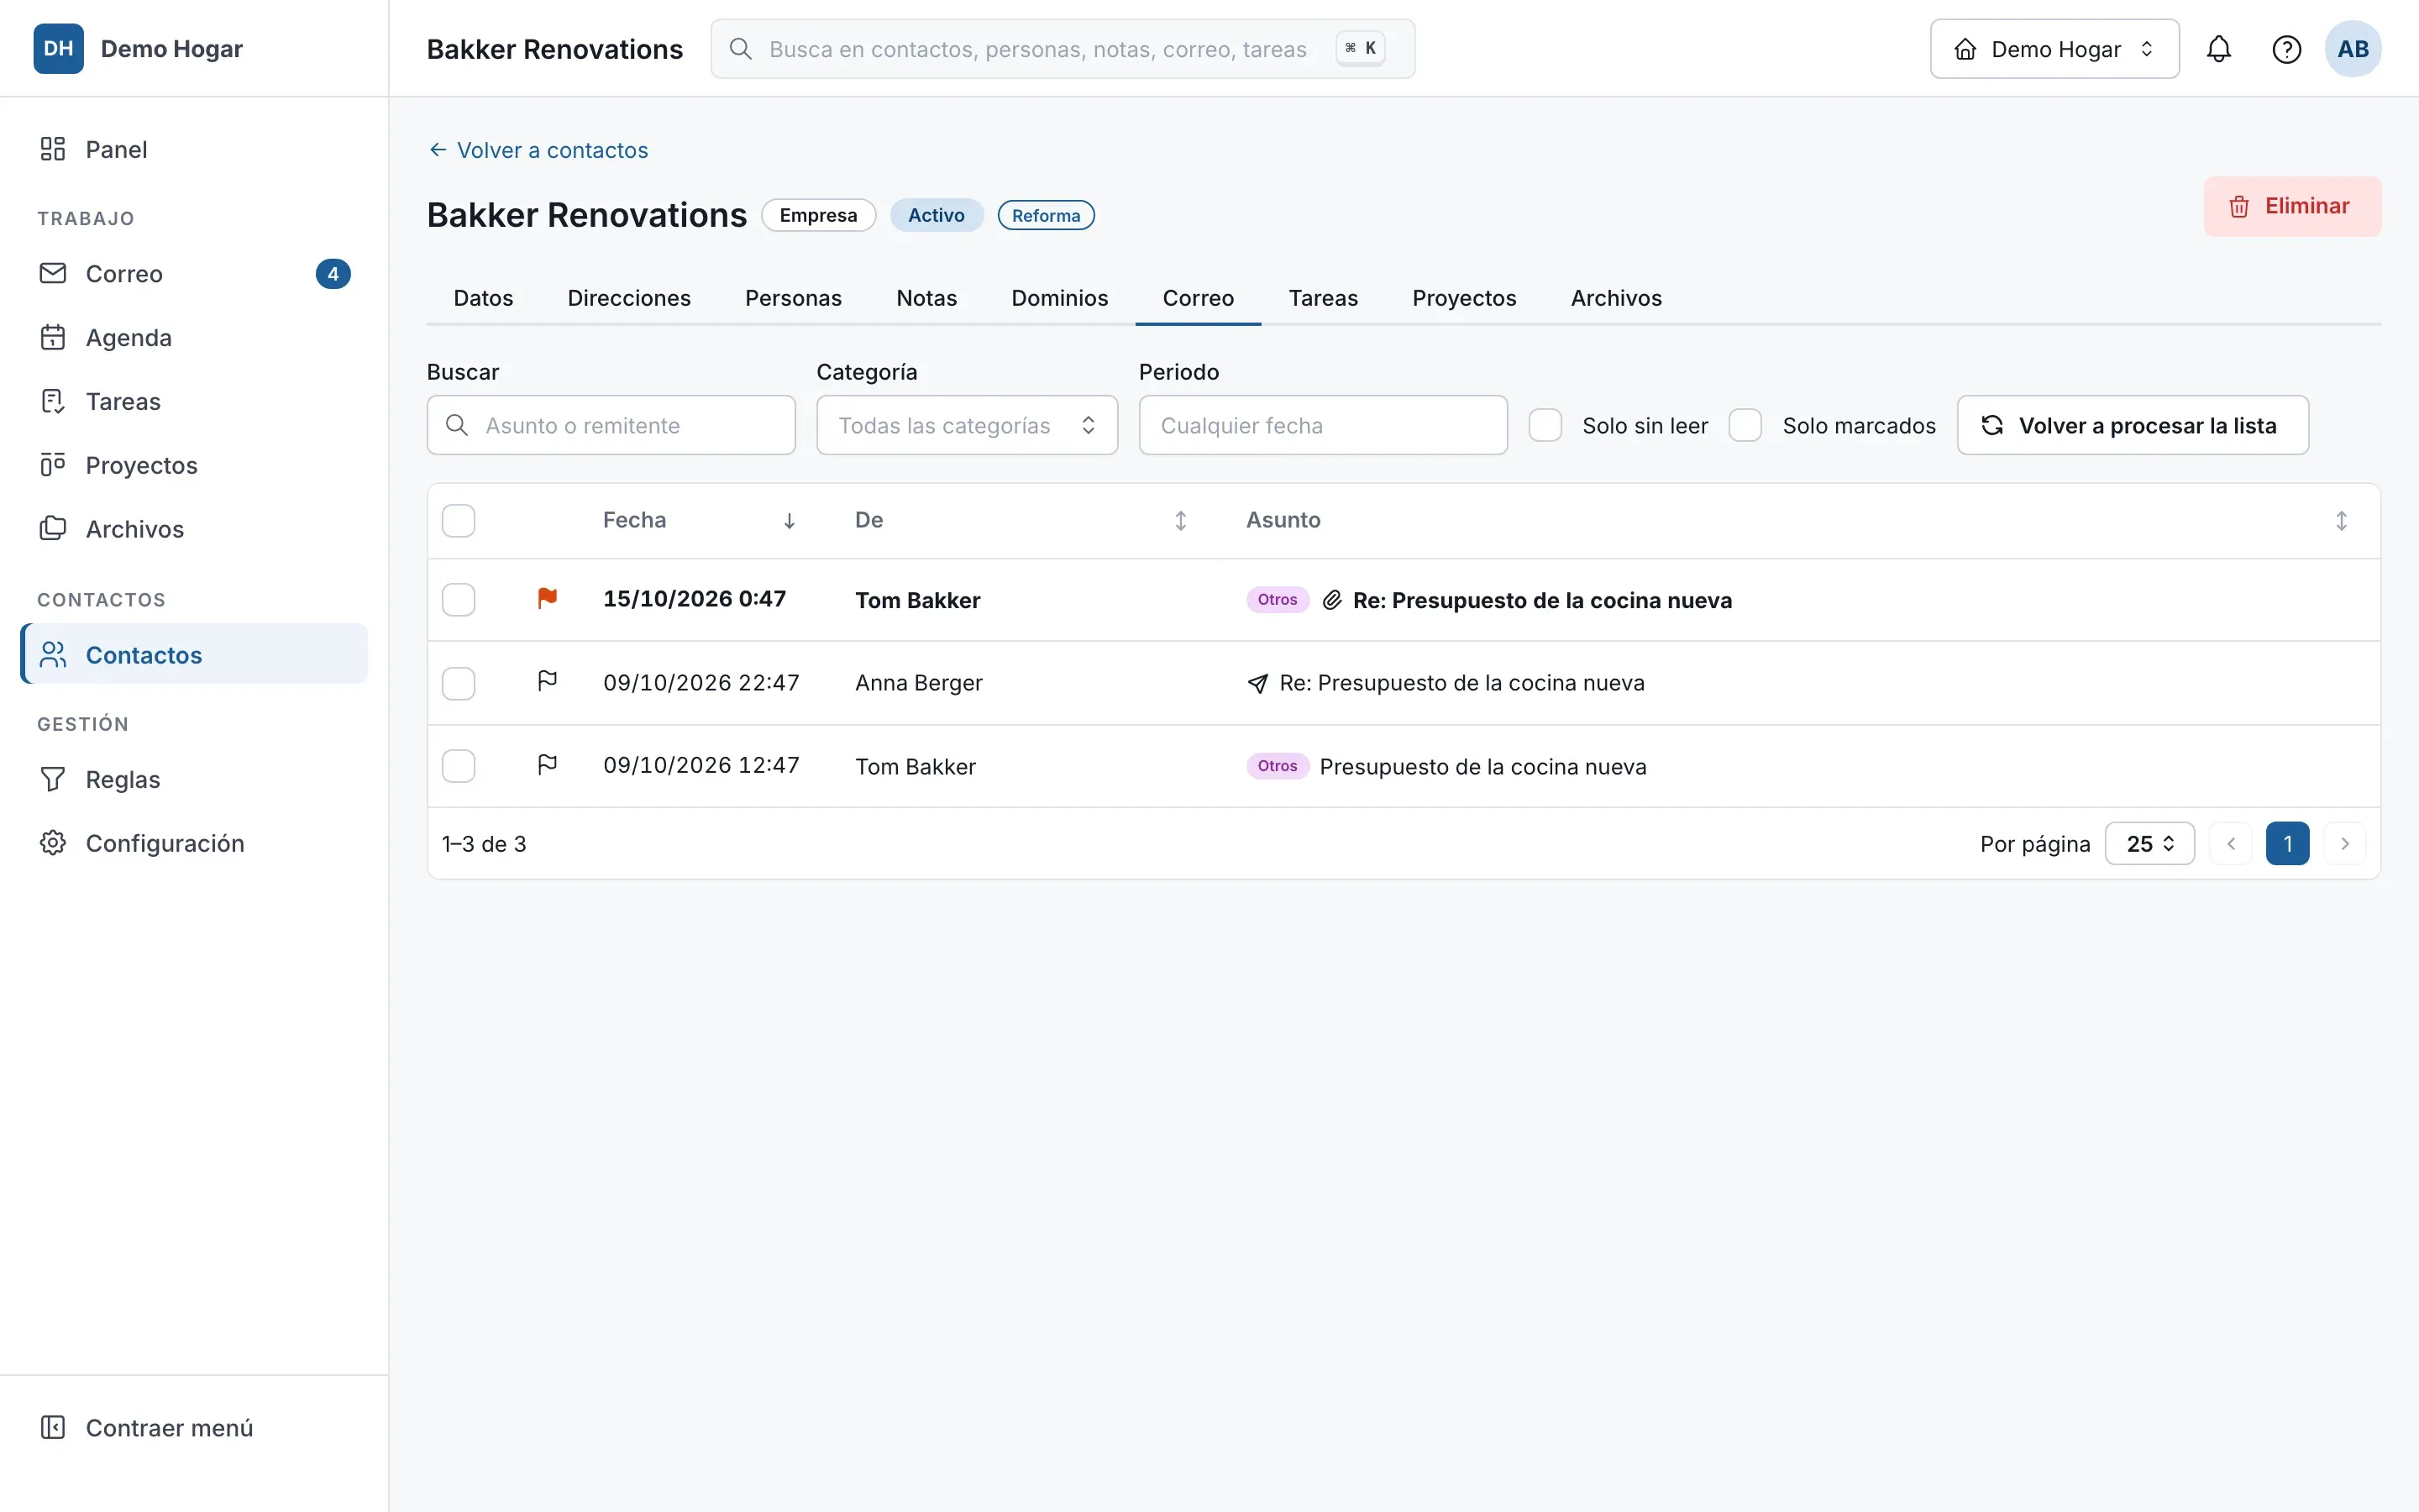This screenshot has width=2419, height=1512.
Task: Flag the Anna Berger email
Action: tap(547, 682)
